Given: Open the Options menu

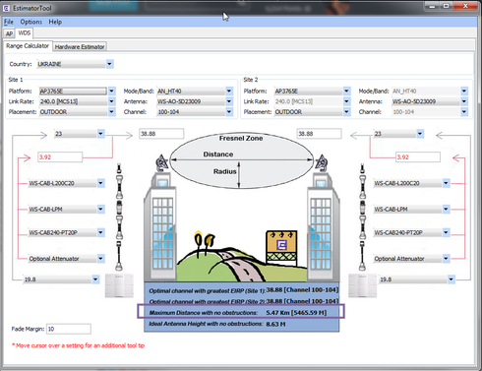Looking at the screenshot, I should 31,22.
